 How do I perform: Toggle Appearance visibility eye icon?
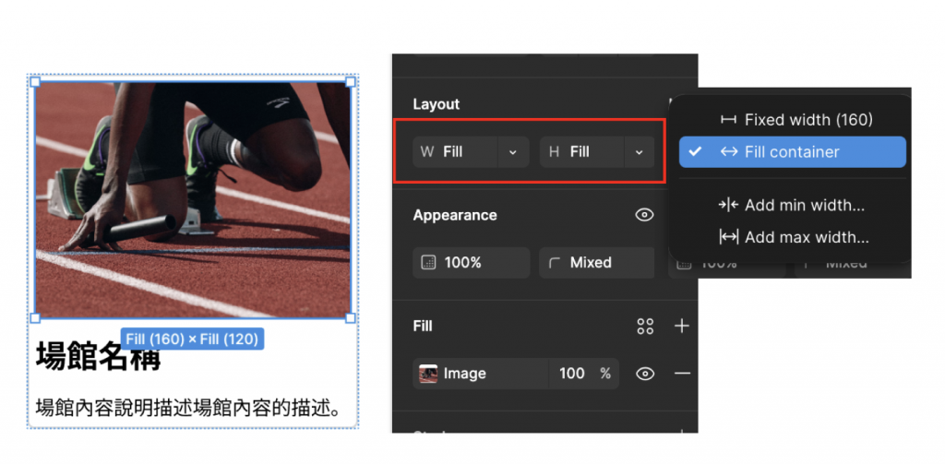tap(645, 215)
